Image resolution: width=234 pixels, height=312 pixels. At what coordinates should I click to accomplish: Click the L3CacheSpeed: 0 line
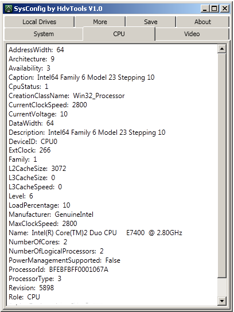36,187
